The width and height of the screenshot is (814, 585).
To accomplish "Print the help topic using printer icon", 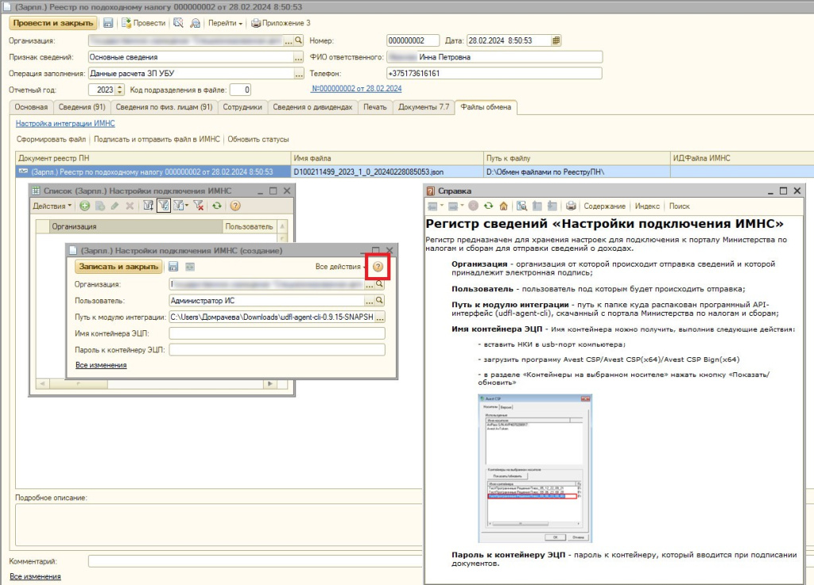I will pos(571,206).
